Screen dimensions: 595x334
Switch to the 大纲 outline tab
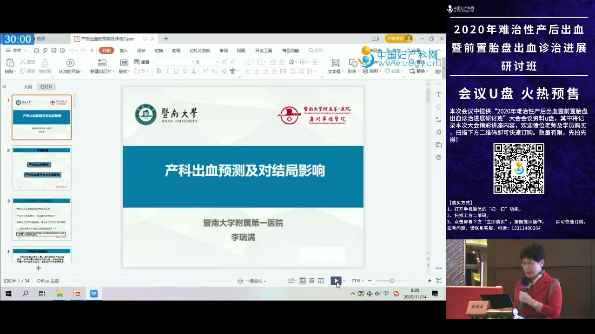pos(28,87)
